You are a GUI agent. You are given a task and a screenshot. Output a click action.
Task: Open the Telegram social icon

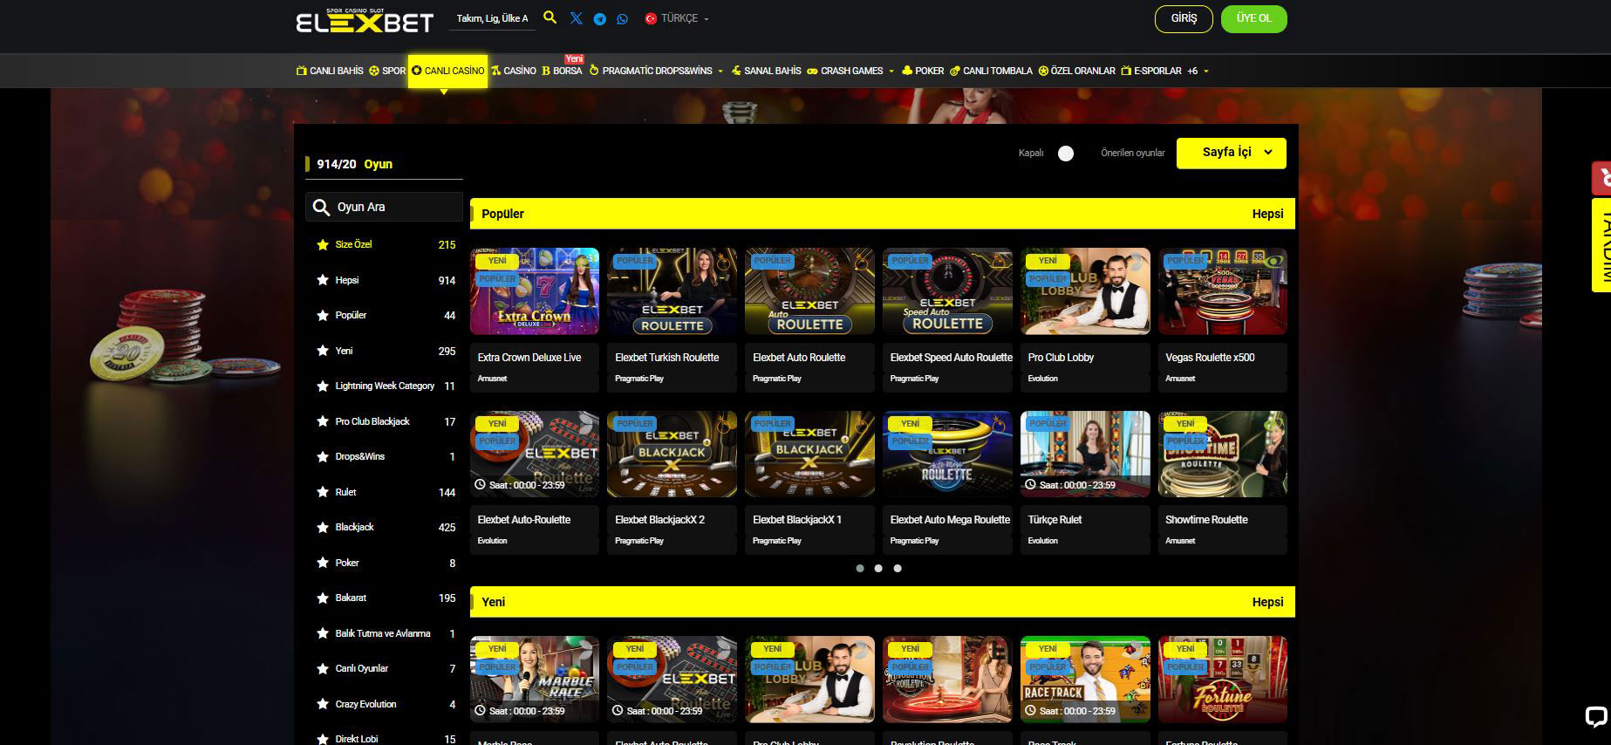(600, 19)
